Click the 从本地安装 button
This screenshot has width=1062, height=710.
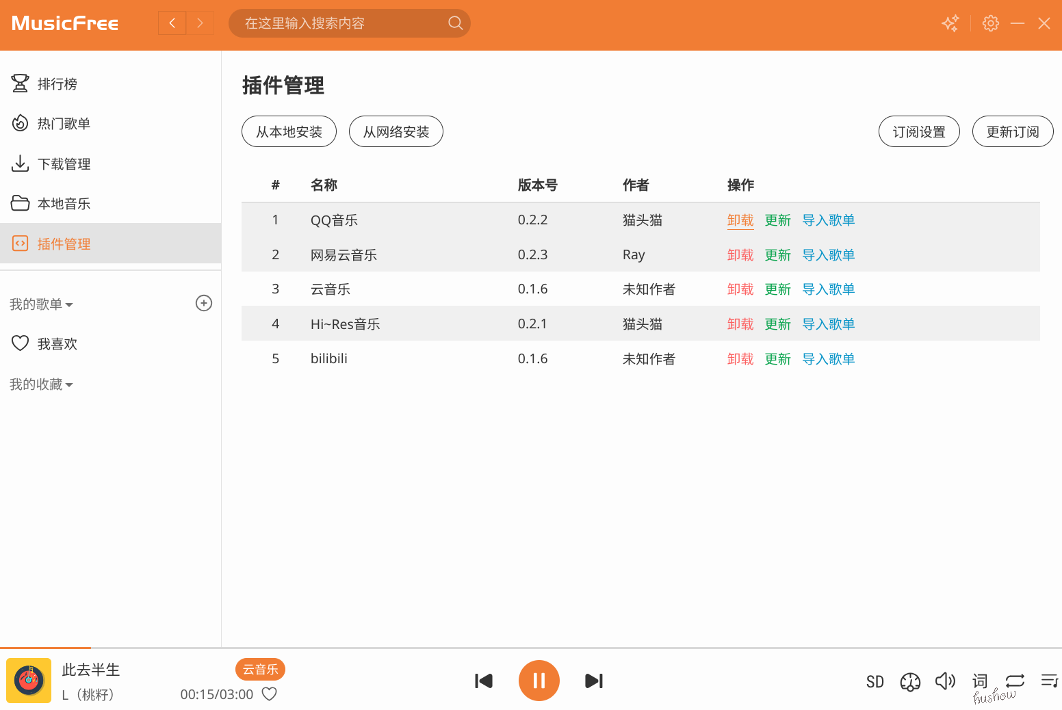[x=289, y=131]
